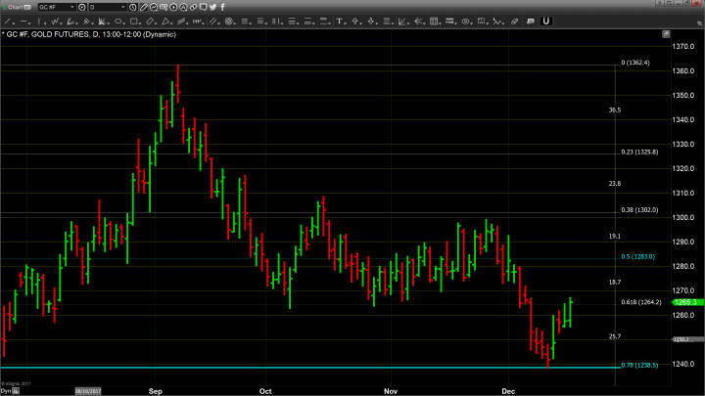Expand the Fibonacci circle tool options arrow

pos(235,22)
